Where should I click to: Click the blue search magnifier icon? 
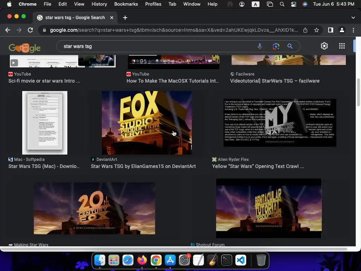pos(290,46)
